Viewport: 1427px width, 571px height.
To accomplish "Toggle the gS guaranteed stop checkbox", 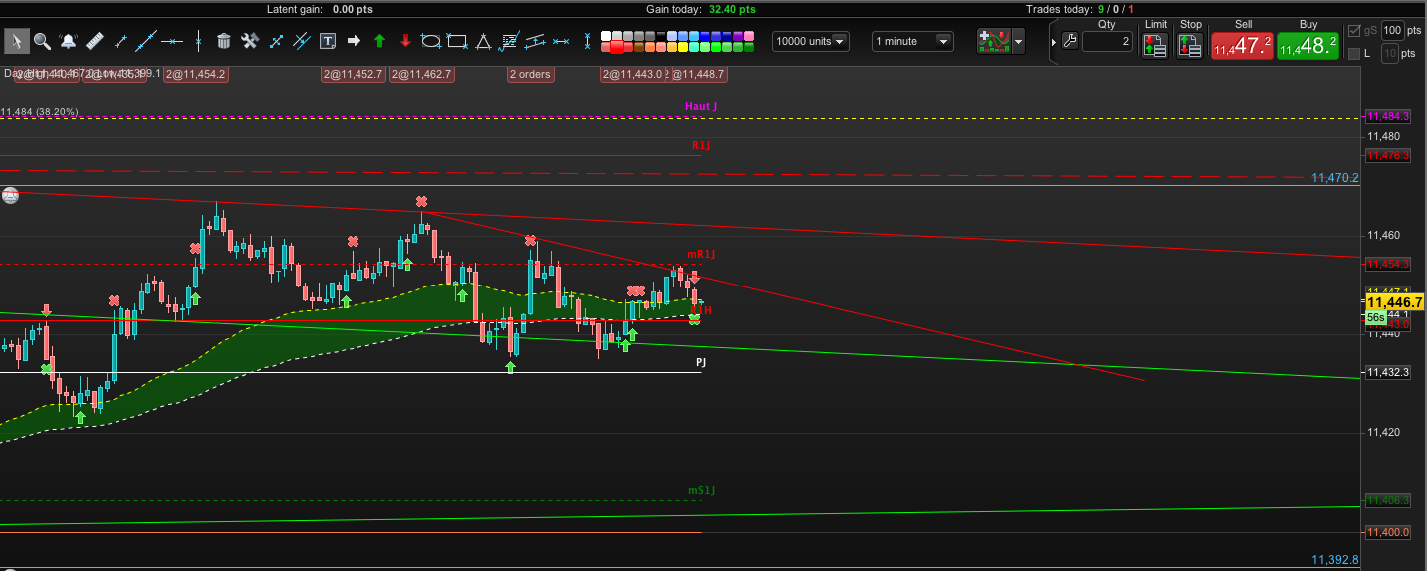I will 1353,30.
